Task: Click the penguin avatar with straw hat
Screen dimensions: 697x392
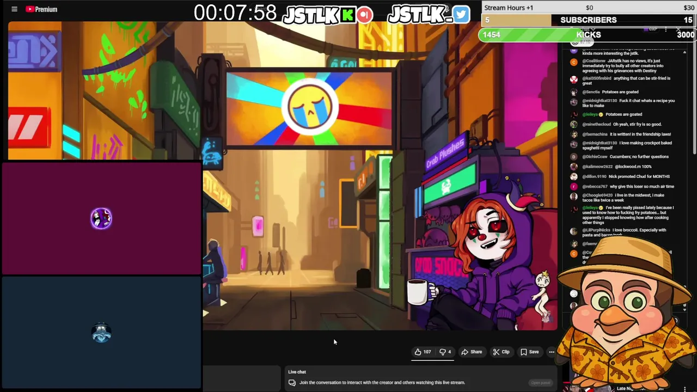Action: (x=626, y=313)
